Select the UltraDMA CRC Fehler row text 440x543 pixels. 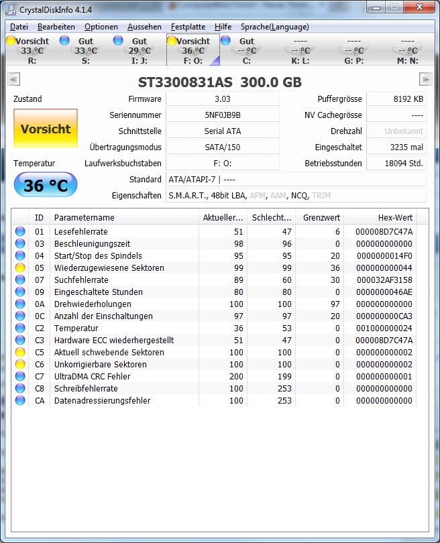[x=92, y=377]
